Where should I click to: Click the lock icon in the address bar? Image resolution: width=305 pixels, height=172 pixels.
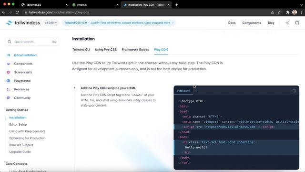point(25,12)
